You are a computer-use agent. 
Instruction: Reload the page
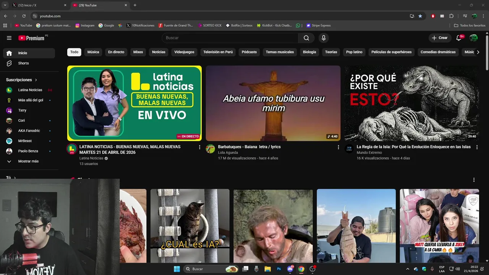[24, 16]
